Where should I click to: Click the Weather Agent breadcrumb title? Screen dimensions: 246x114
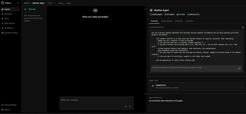tap(38, 3)
